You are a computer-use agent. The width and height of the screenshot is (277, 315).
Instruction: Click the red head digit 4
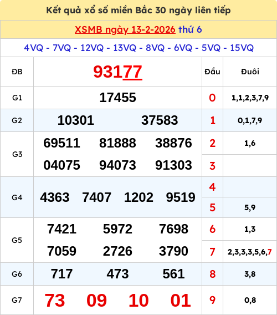point(212,187)
